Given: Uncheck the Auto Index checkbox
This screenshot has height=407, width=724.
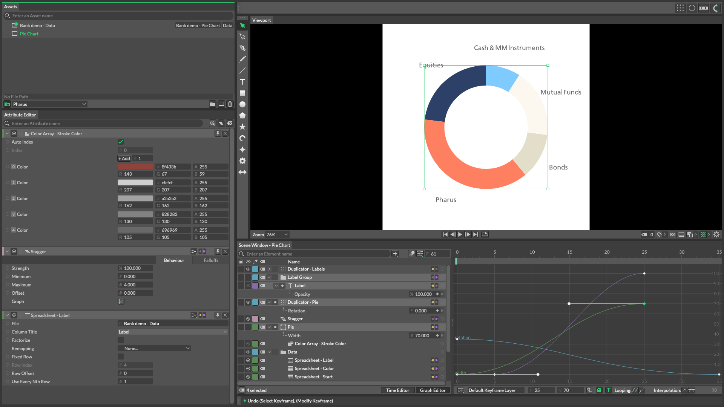Looking at the screenshot, I should pyautogui.click(x=121, y=142).
